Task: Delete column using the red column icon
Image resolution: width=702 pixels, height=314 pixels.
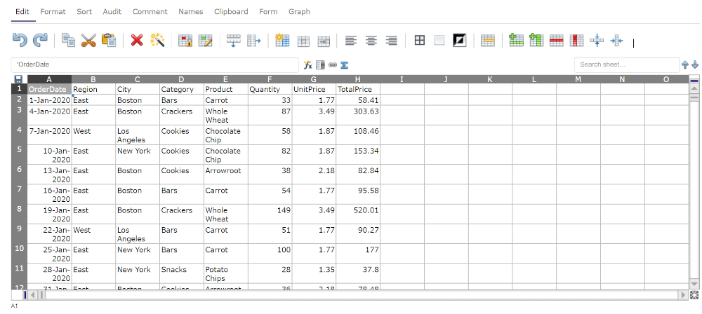Action: pyautogui.click(x=577, y=41)
